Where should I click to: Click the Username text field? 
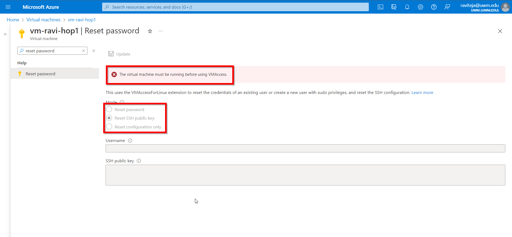(x=305, y=148)
